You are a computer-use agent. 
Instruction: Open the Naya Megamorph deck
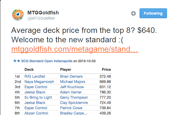(x=39, y=82)
